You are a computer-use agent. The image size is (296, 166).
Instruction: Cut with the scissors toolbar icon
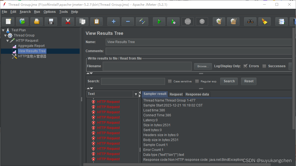[x=68, y=21]
